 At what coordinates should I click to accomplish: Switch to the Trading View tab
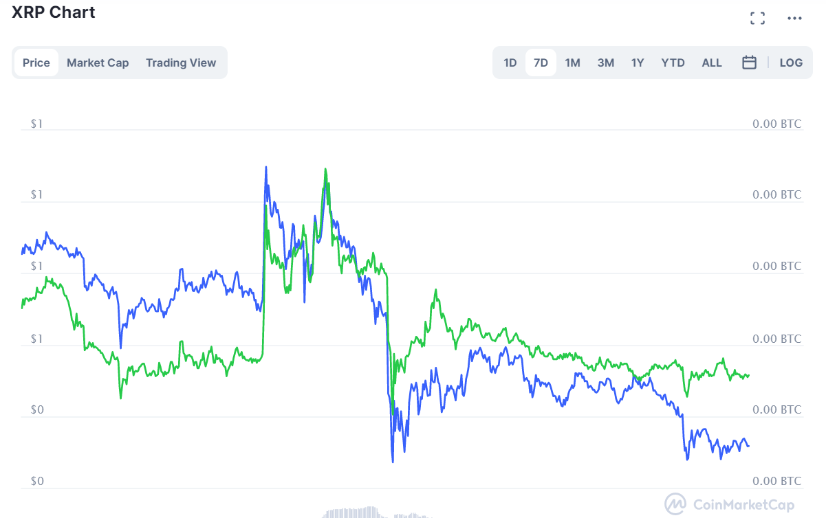pos(181,63)
